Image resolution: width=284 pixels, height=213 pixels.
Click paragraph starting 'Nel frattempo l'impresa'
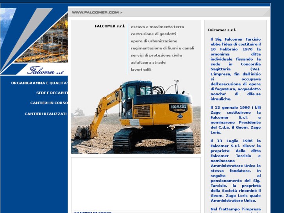[x=236, y=210]
